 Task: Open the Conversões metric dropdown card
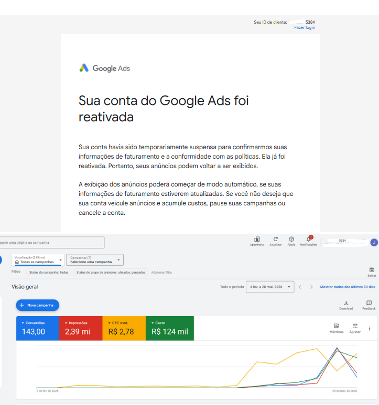click(x=38, y=328)
